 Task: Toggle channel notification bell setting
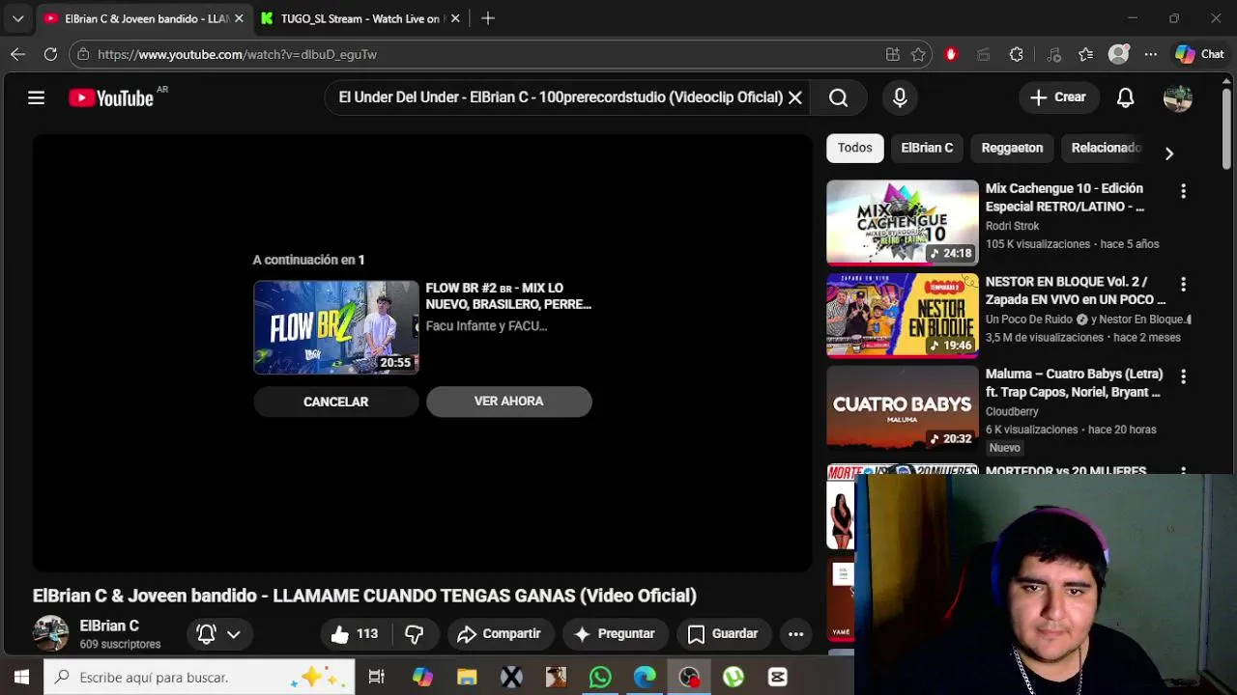tap(206, 634)
